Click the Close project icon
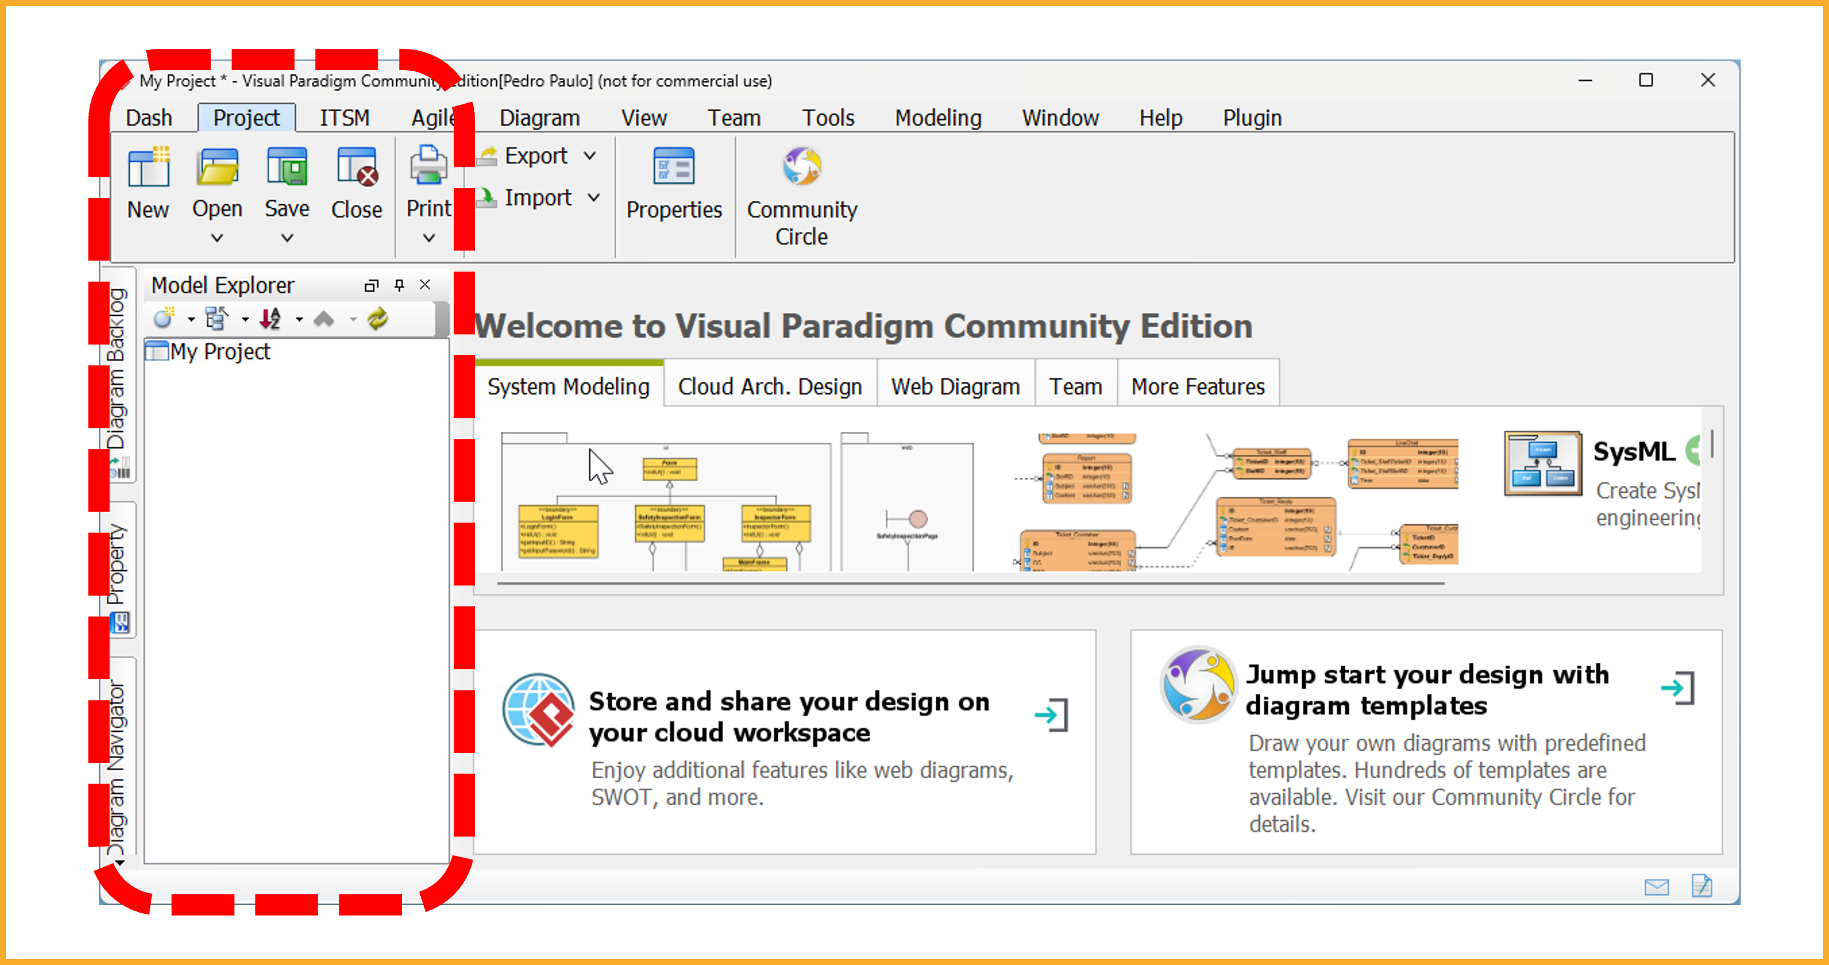 357,167
